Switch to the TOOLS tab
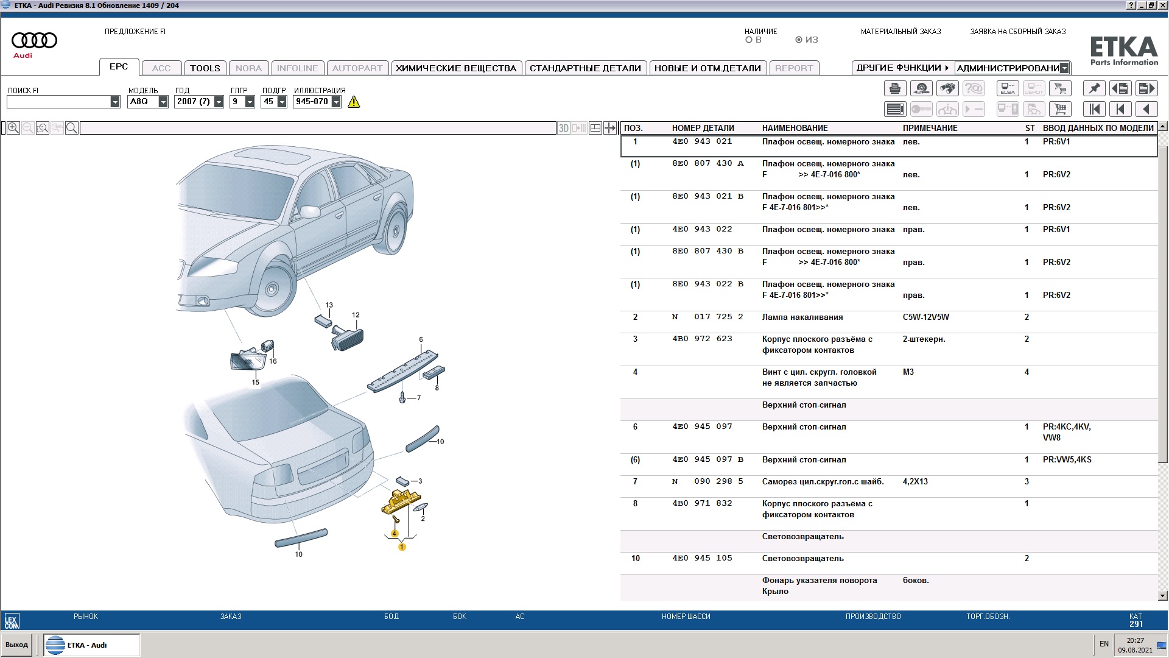The height and width of the screenshot is (658, 1169). pyautogui.click(x=205, y=68)
